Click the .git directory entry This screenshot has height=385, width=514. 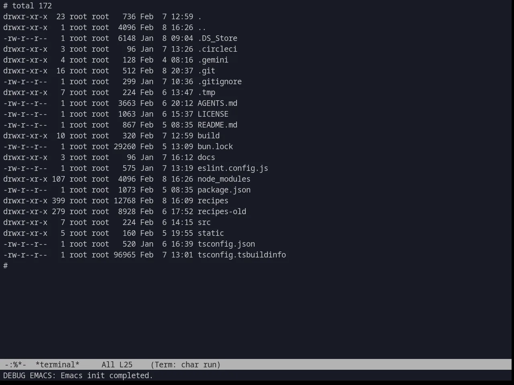[206, 71]
